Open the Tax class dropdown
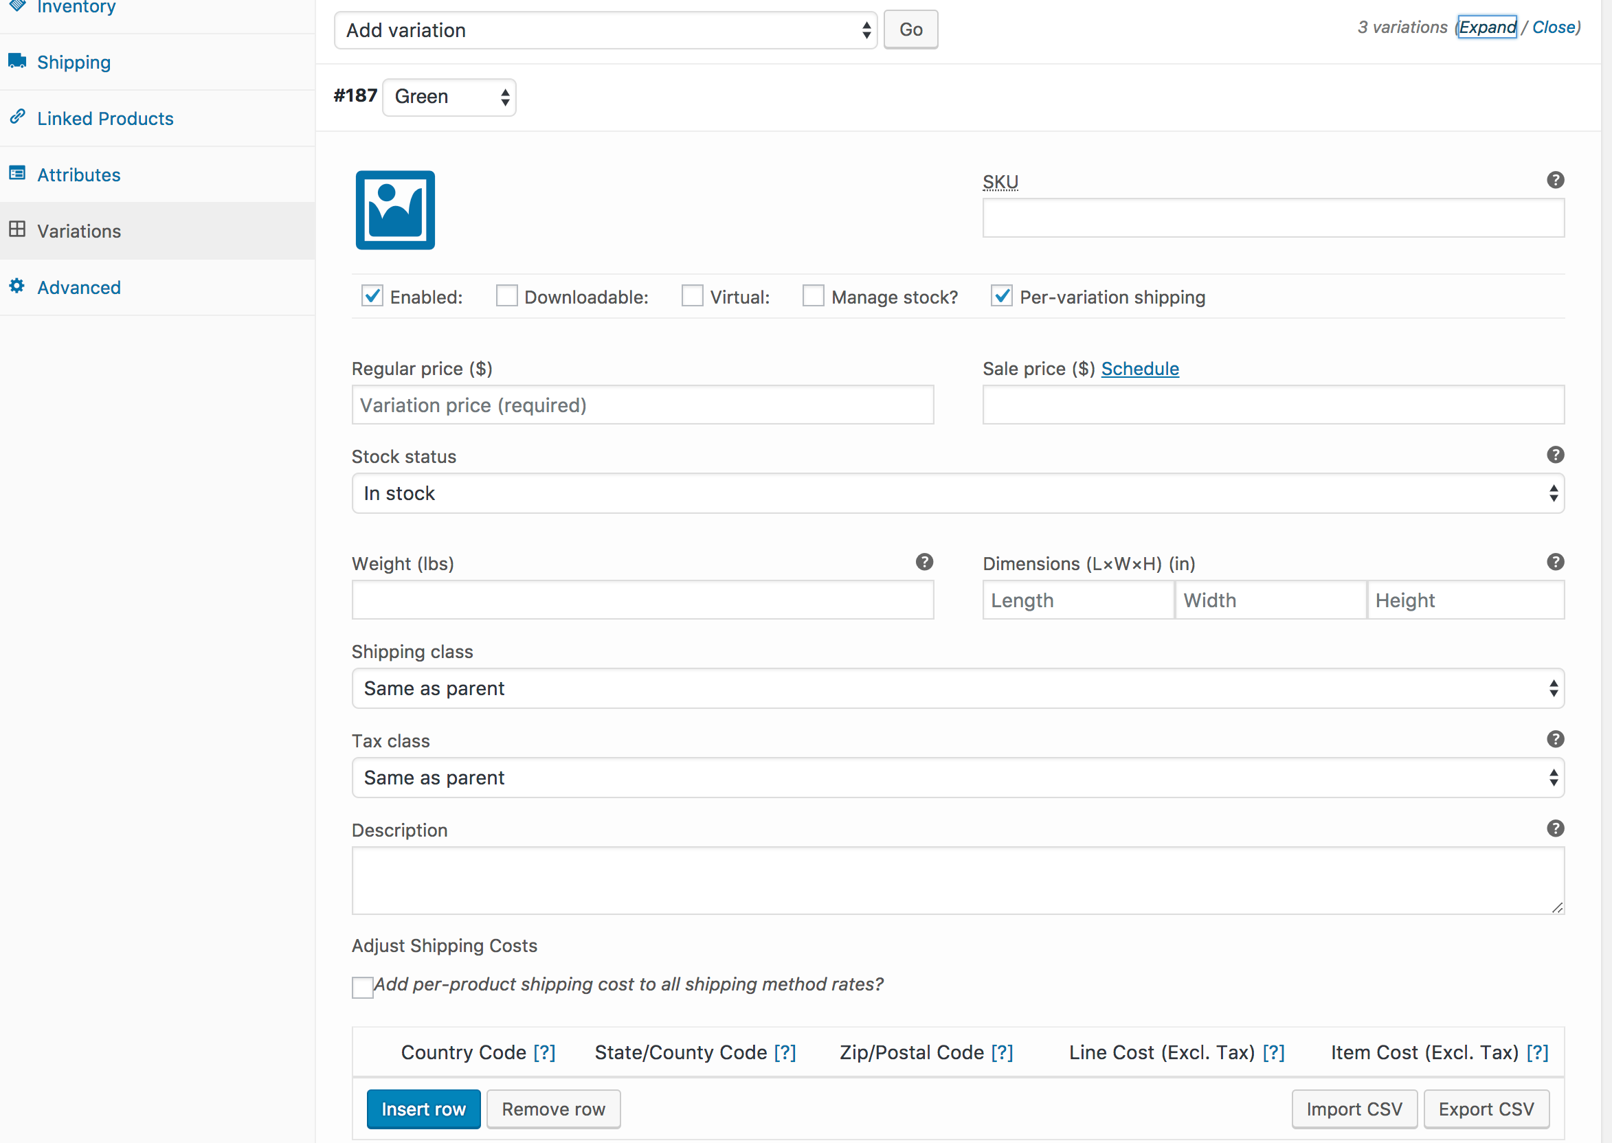This screenshot has height=1143, width=1612. [958, 778]
